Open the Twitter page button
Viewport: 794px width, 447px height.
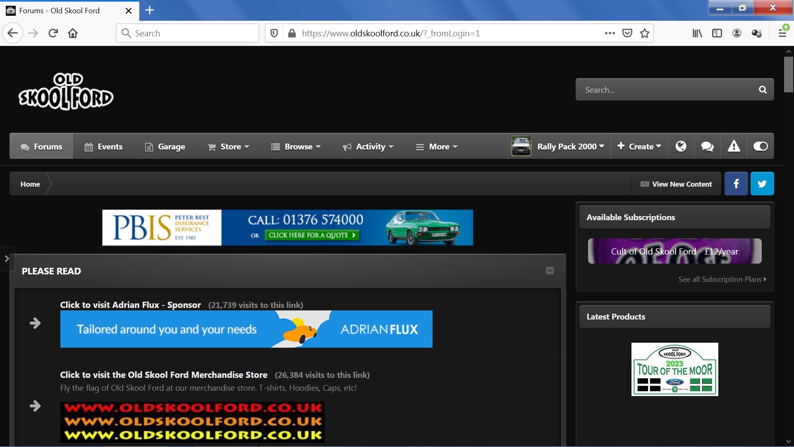click(x=762, y=184)
